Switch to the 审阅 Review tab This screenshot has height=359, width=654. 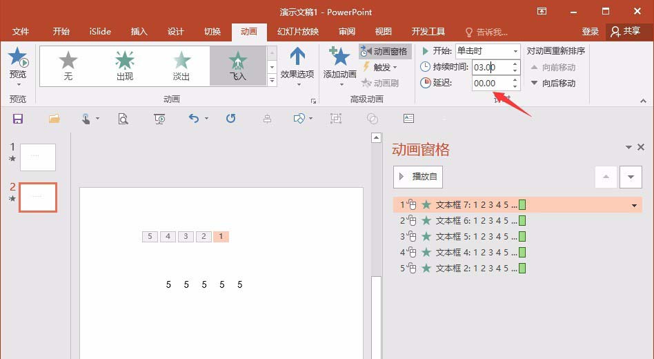tap(346, 31)
